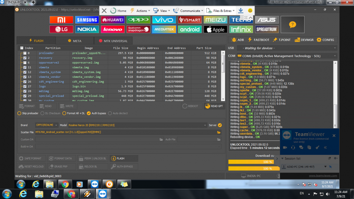Expand TeamViewer Communicate menu
The image size is (354, 199).
188,11
